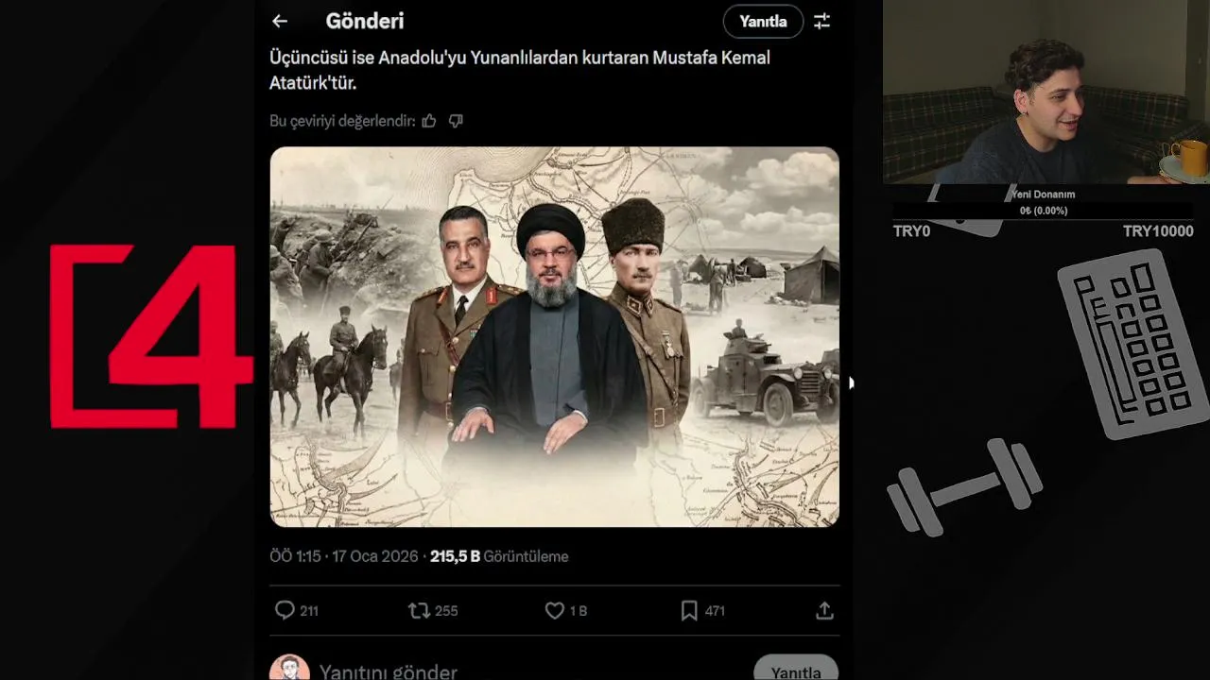Open replies via the comment bubble icon
This screenshot has width=1210, height=680.
click(285, 611)
